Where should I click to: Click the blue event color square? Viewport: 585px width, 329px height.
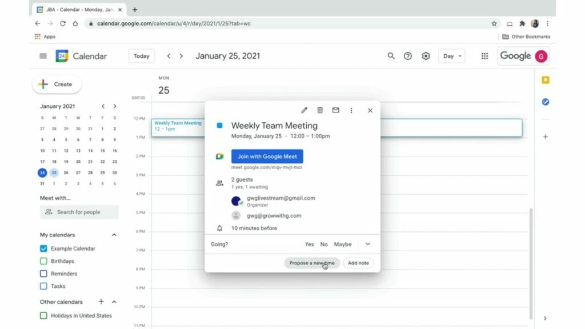point(219,126)
